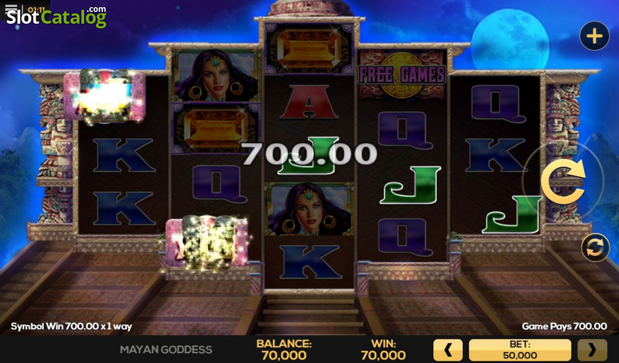Toggle the autoplay circular arrows button
The height and width of the screenshot is (363, 619).
[x=595, y=248]
